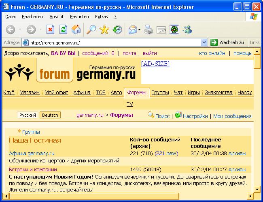Screen dimensions: 263x202
Task: Open the Favoriten menu
Action: (x=79, y=17)
